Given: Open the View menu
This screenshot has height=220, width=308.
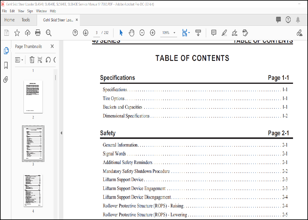Looking at the screenshot, I should tap(21, 11).
